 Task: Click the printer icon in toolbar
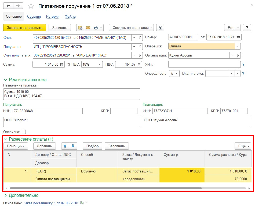click(x=96, y=28)
